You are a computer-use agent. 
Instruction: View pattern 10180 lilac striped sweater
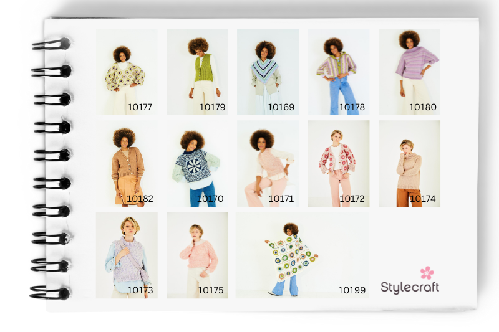409,72
